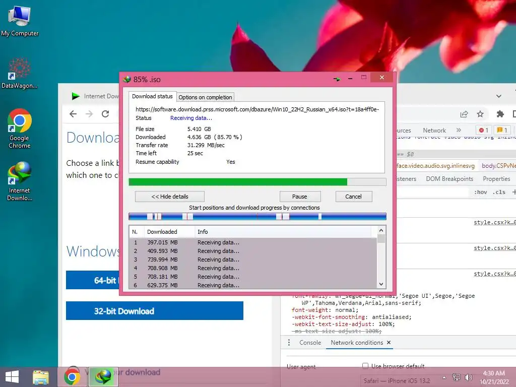Image resolution: width=516 pixels, height=387 pixels.
Task: Reload the Chrome page
Action: (105, 114)
